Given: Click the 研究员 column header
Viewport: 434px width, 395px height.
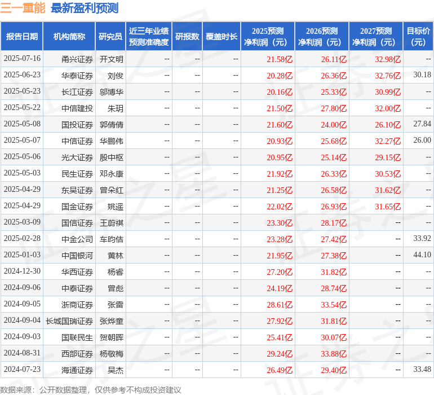Looking at the screenshot, I should coord(110,37).
